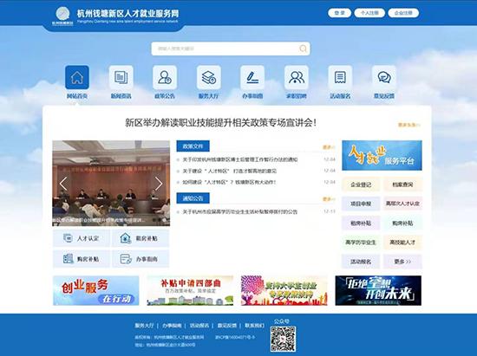477x356 pixels.
Task: Click the 个人注册 personal registration button
Action: click(369, 13)
